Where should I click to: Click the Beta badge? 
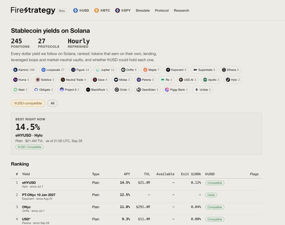62,11
